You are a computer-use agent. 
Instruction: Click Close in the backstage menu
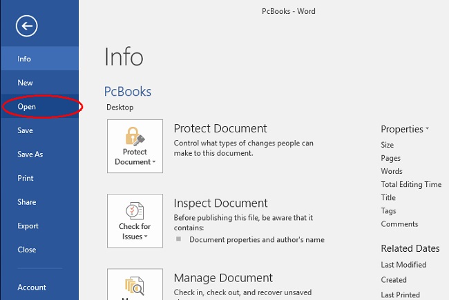click(x=39, y=250)
